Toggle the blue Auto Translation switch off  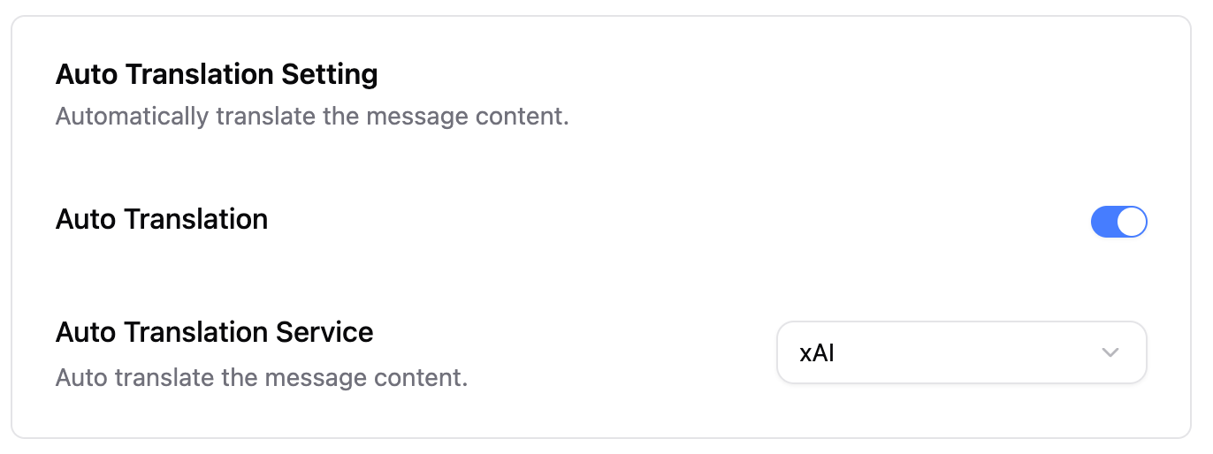(1118, 222)
